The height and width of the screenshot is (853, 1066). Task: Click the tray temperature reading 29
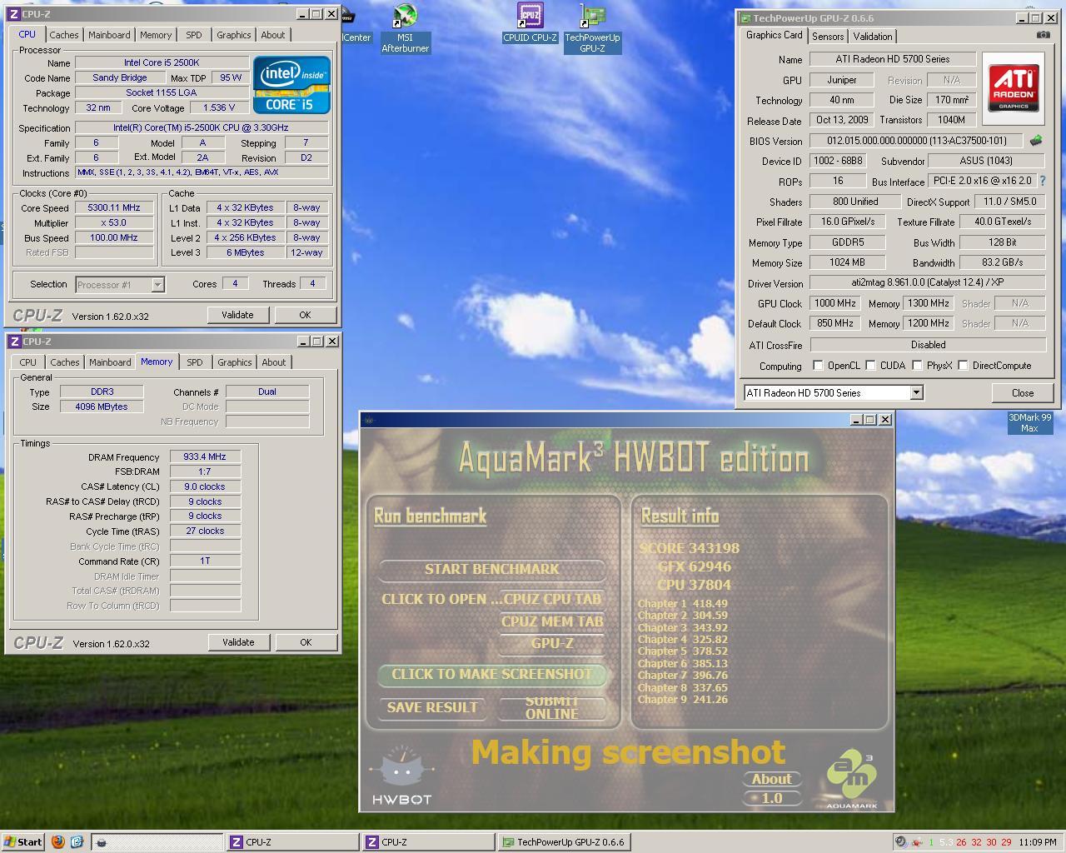(1006, 842)
